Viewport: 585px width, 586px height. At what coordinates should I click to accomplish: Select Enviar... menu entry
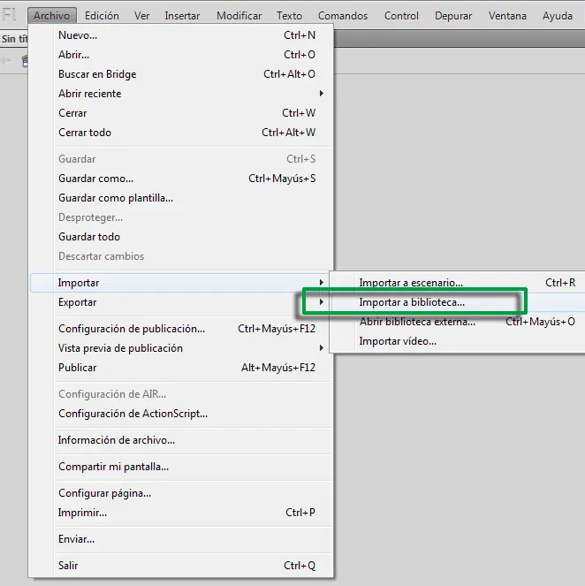(181, 539)
